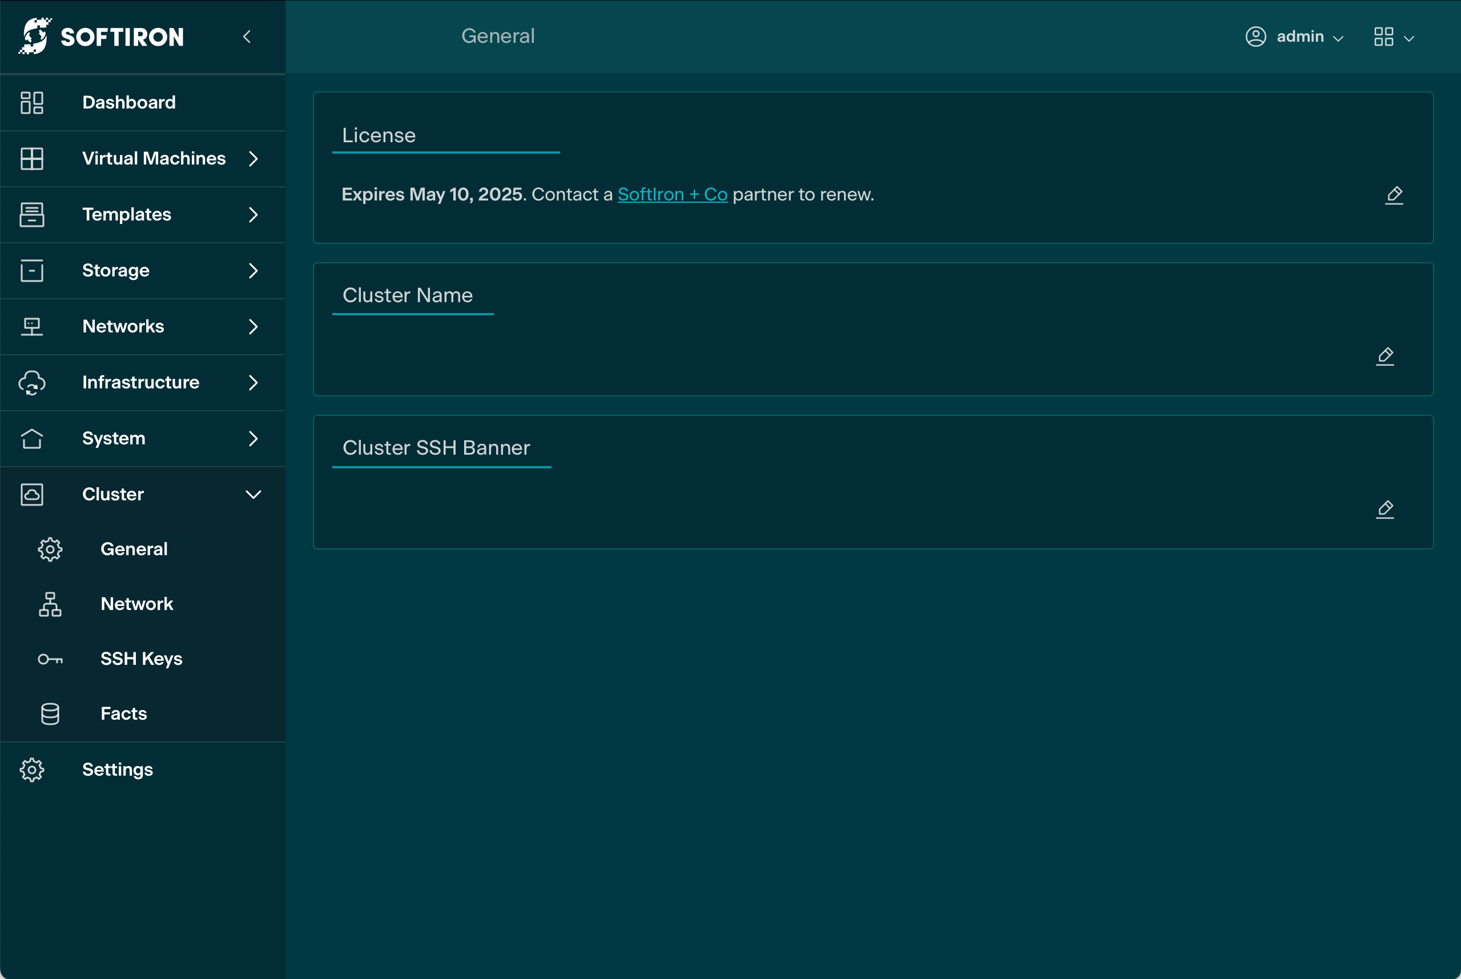1461x979 pixels.
Task: Click the Cluster SSH Banner edit icon
Action: click(1385, 509)
